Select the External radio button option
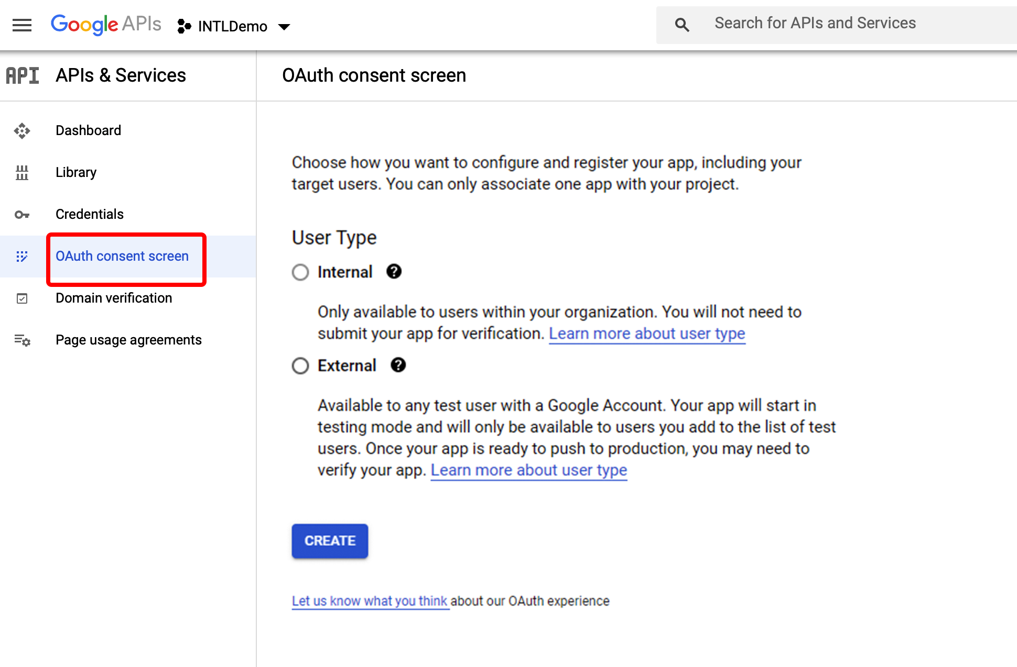The height and width of the screenshot is (667, 1017). 300,365
